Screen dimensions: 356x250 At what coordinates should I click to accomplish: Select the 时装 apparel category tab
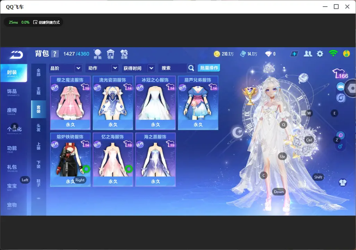[14, 73]
